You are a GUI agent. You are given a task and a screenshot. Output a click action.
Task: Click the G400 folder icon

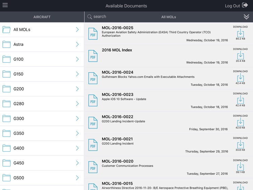(x=6, y=148)
